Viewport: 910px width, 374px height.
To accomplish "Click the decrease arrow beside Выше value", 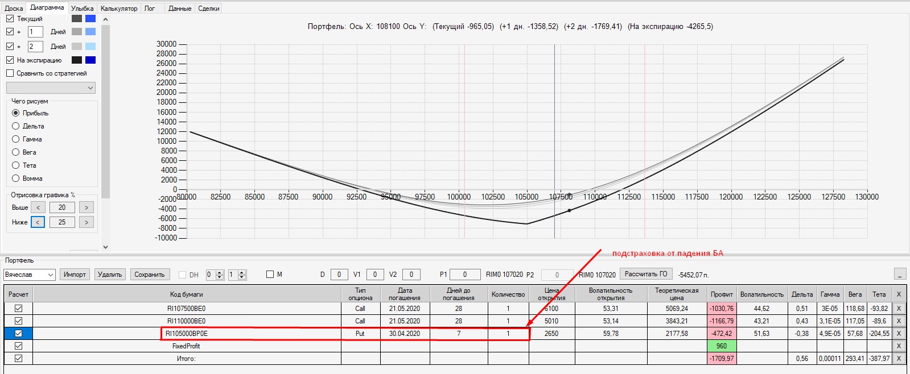I will point(38,207).
